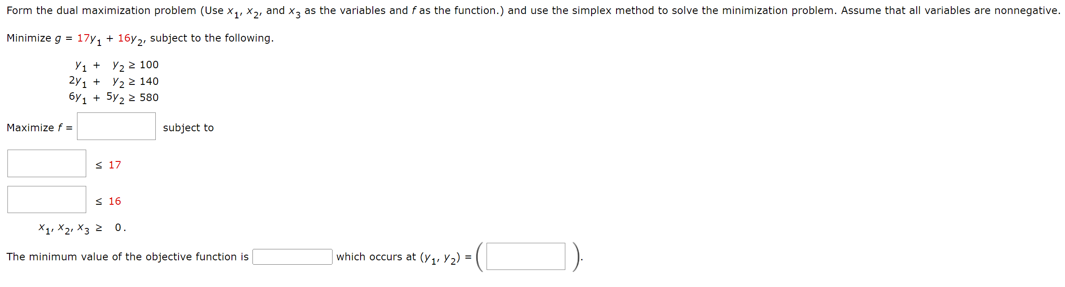This screenshot has height=287, width=1065.
Task: Click the first constraint box before ≤ 17
Action: (x=46, y=164)
